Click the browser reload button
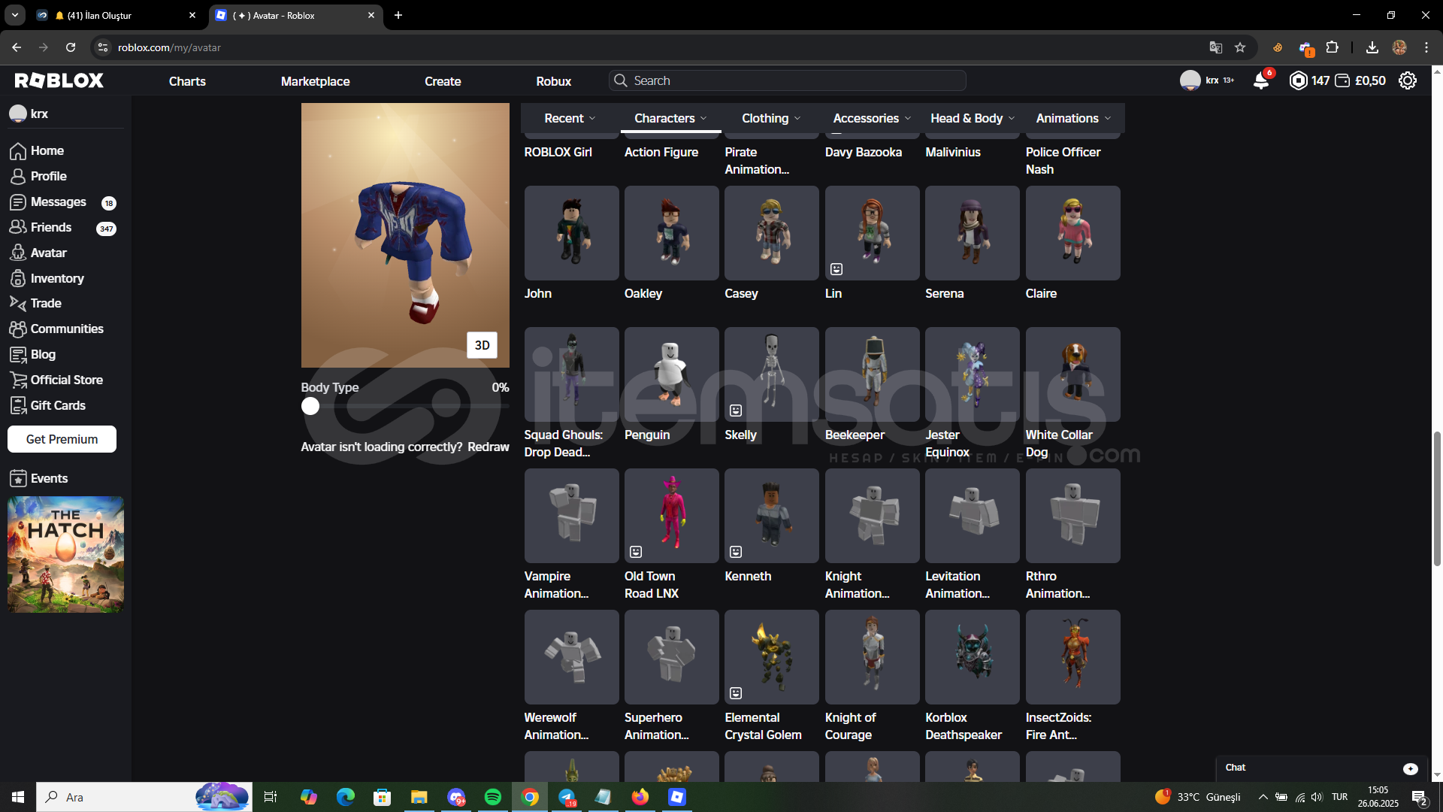The height and width of the screenshot is (812, 1443). 71,47
